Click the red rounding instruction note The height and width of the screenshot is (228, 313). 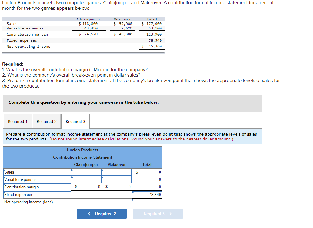tap(141, 139)
